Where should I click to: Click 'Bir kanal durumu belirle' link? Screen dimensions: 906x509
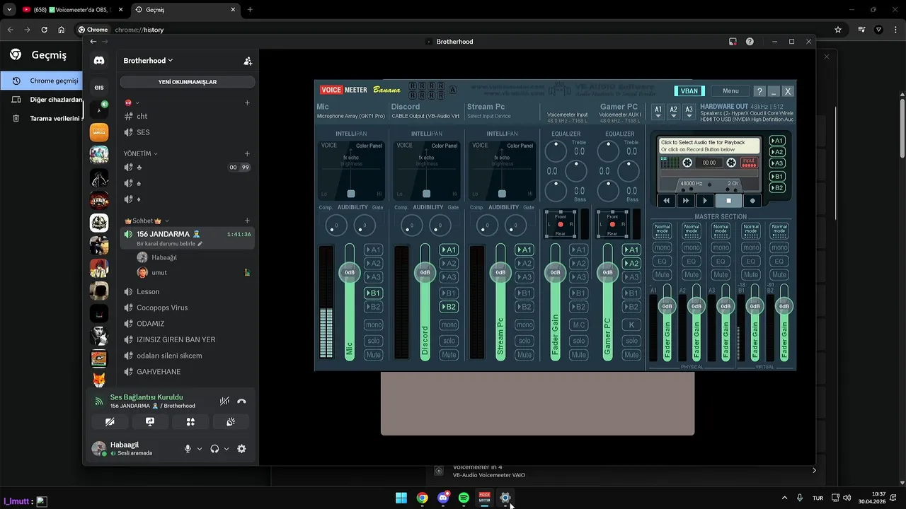pos(169,244)
